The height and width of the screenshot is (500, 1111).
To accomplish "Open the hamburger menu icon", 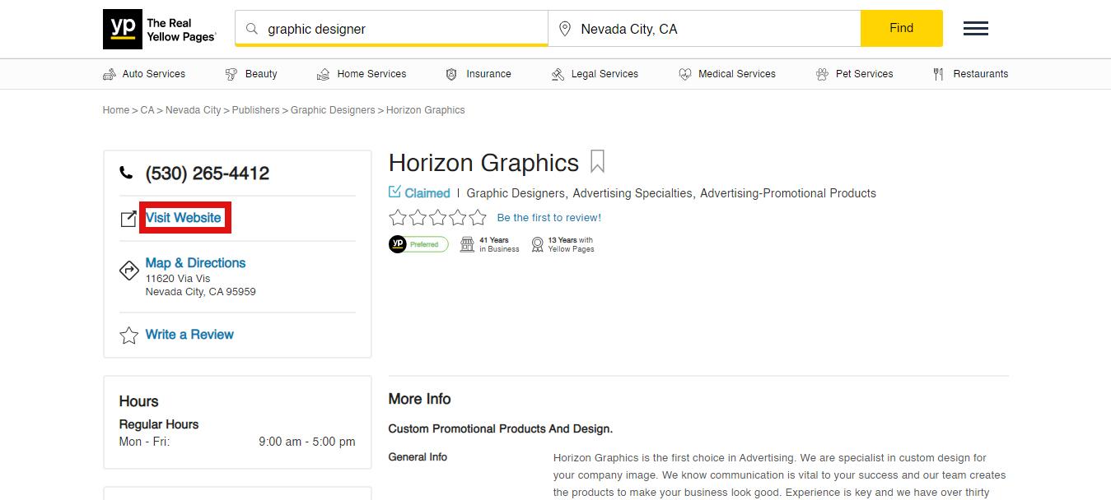I will pyautogui.click(x=976, y=29).
